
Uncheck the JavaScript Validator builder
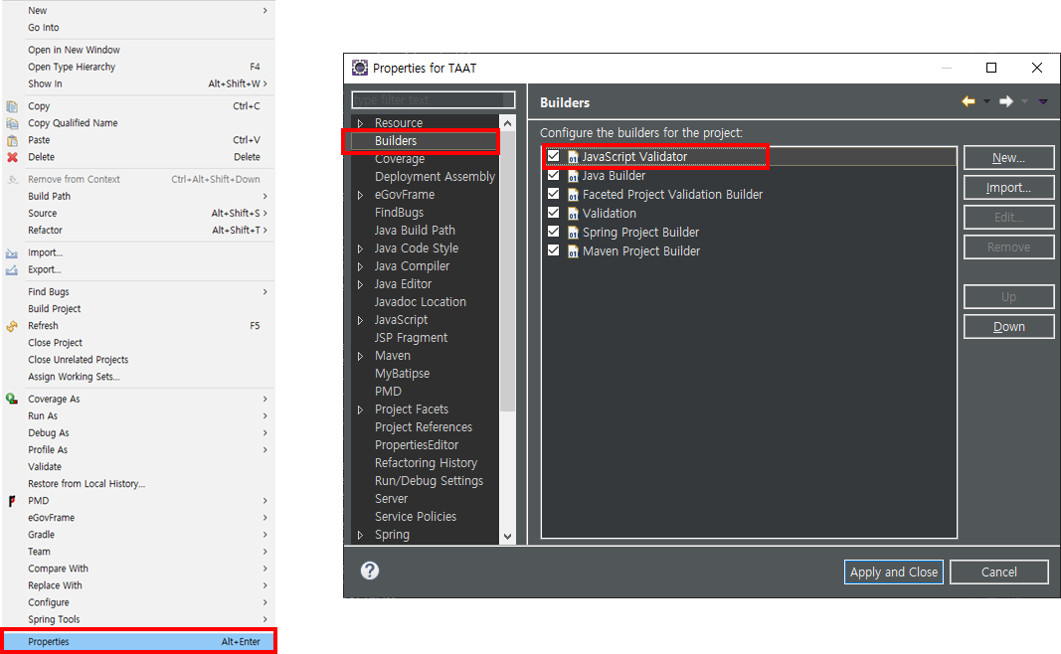(x=553, y=157)
